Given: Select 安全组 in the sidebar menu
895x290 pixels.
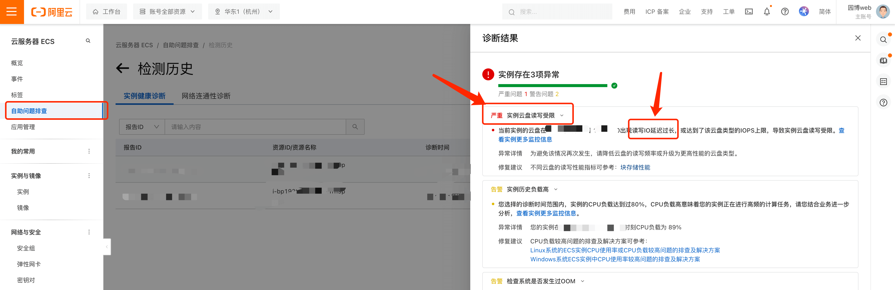Looking at the screenshot, I should tap(26, 248).
